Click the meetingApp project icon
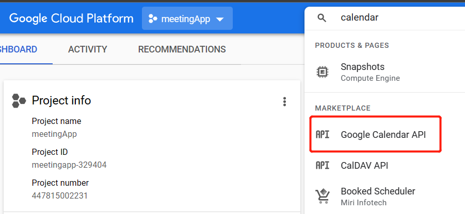 [152, 19]
